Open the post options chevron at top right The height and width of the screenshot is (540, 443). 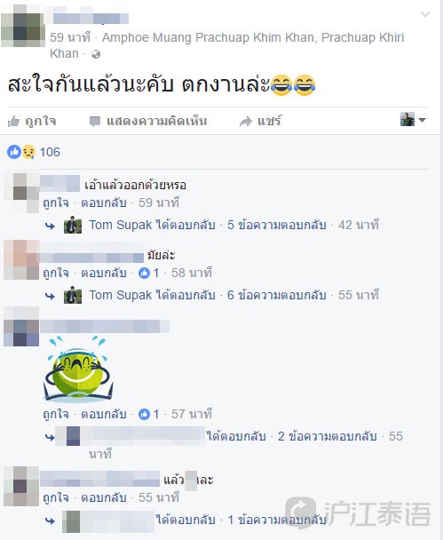pyautogui.click(x=425, y=14)
